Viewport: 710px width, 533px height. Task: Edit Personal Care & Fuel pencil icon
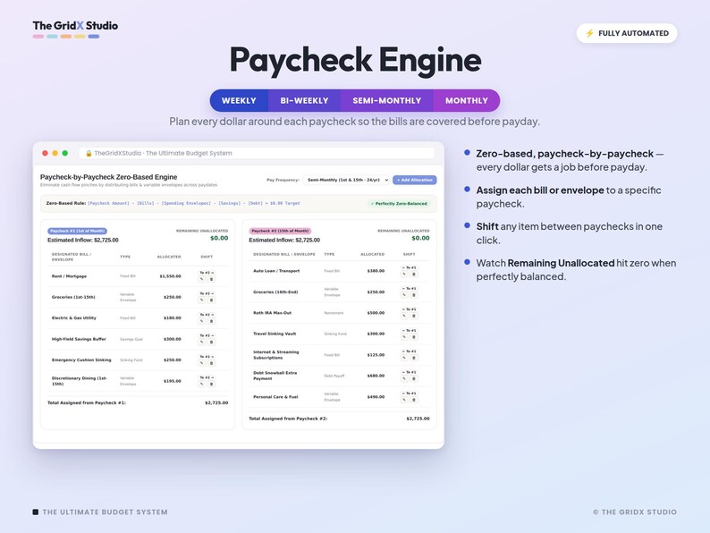pos(404,400)
